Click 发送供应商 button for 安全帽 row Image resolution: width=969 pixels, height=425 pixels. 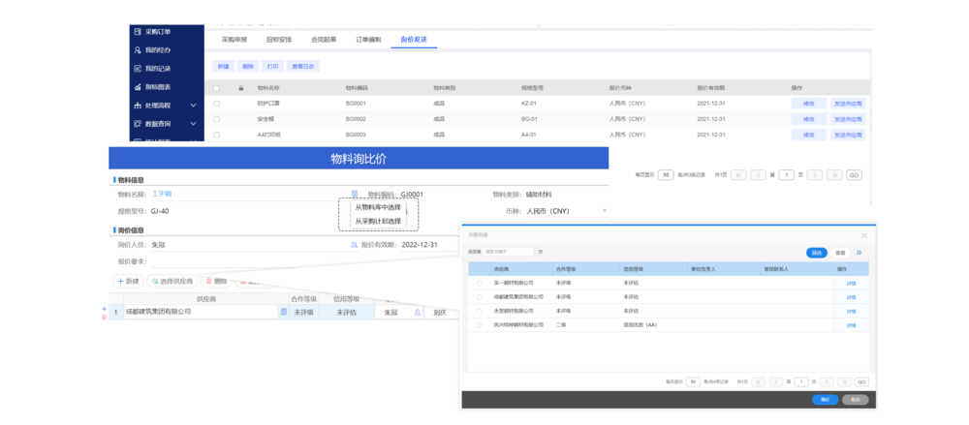point(847,119)
